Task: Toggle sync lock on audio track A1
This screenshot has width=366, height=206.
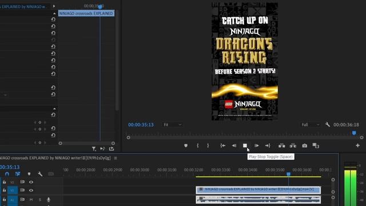Action: coord(22,200)
